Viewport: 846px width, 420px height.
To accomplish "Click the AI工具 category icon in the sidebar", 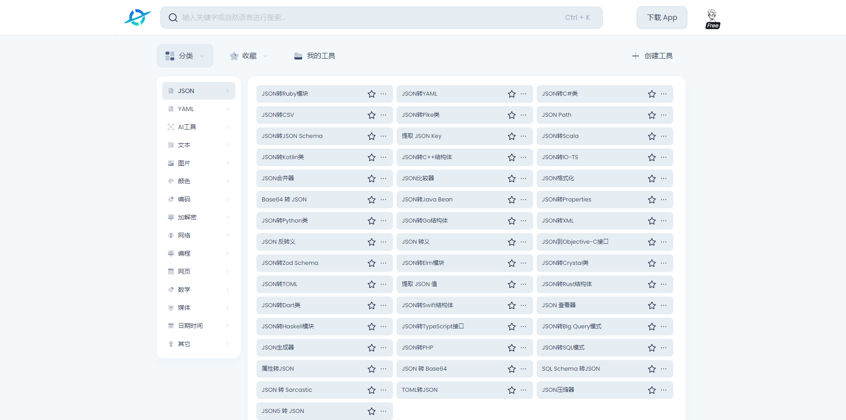I will tap(171, 127).
